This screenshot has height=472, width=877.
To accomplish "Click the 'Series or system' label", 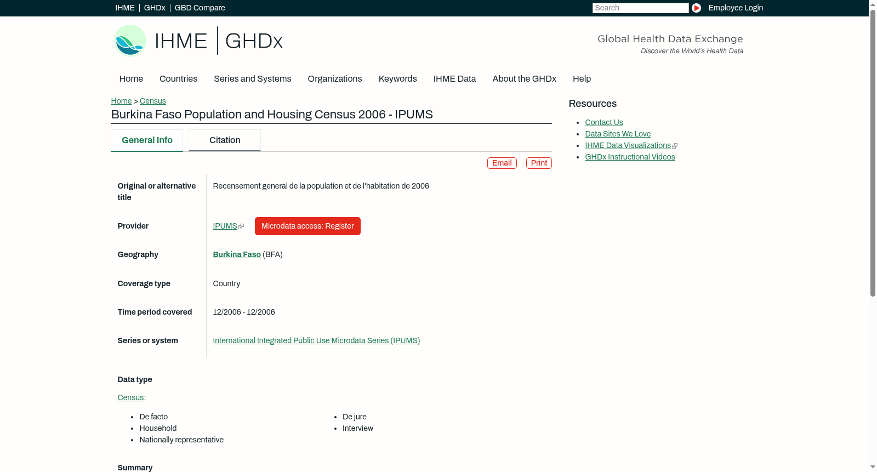I will (x=147, y=340).
